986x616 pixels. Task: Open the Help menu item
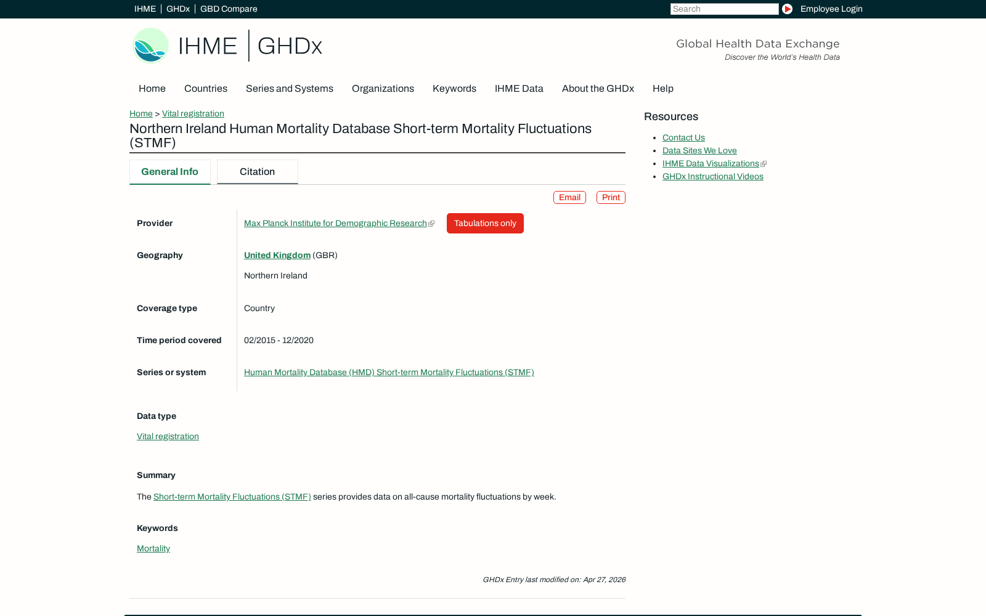coord(663,89)
